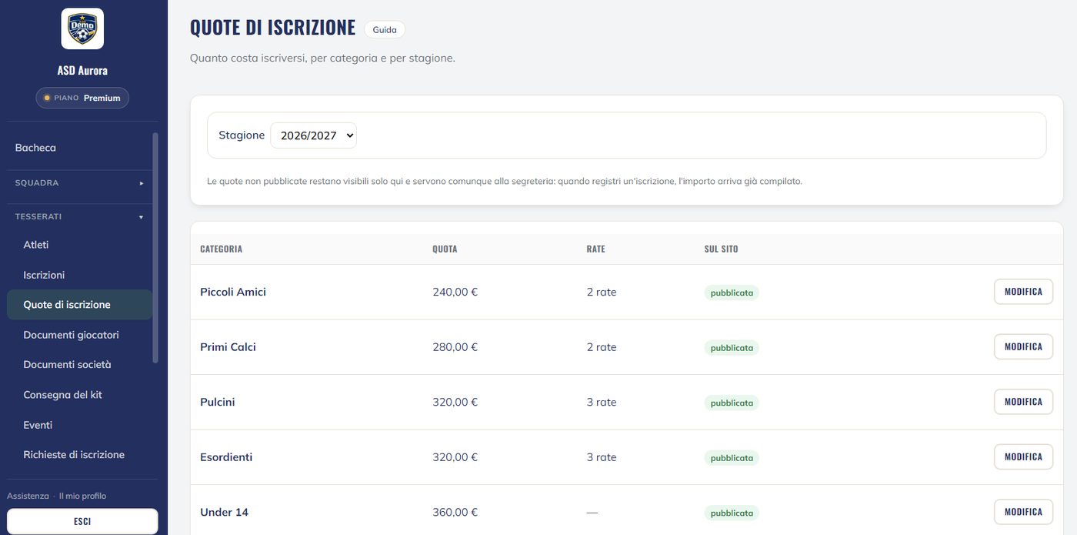Click the Primi Calci category name

click(x=228, y=347)
